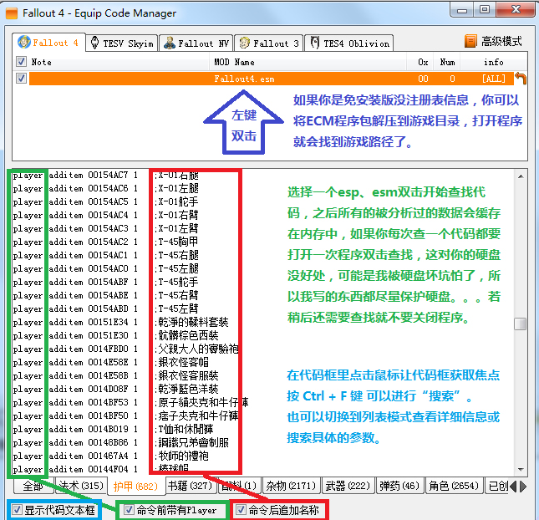
Task: Toggle the 命令前带有Player checkbox
Action: tap(128, 509)
